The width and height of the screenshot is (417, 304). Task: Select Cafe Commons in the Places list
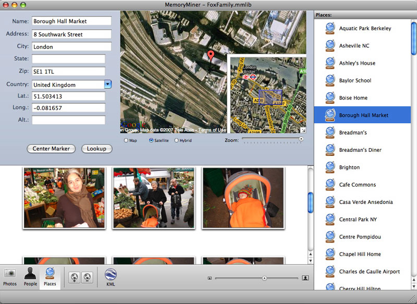coord(358,185)
